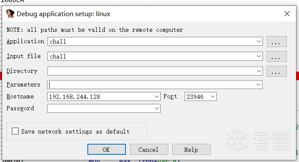Viewport: 299px width, 162px height.
Task: Close the Debug application setup dialog
Action: pyautogui.click(x=287, y=14)
